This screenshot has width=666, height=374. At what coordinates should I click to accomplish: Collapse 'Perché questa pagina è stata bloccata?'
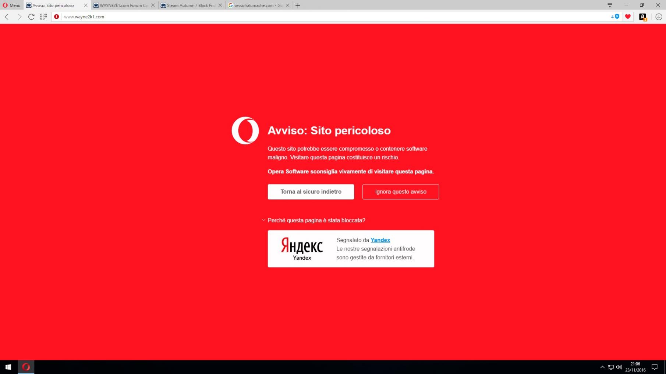263,220
